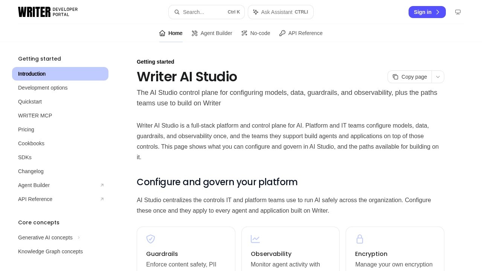Click the Home house icon
Image resolution: width=482 pixels, height=271 pixels.
click(162, 33)
